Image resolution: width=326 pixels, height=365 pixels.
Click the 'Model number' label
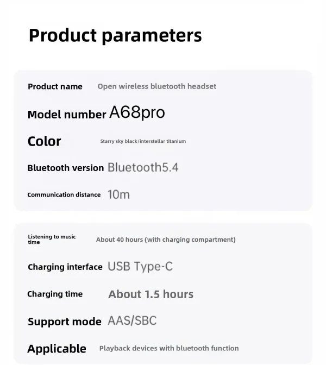coord(66,115)
